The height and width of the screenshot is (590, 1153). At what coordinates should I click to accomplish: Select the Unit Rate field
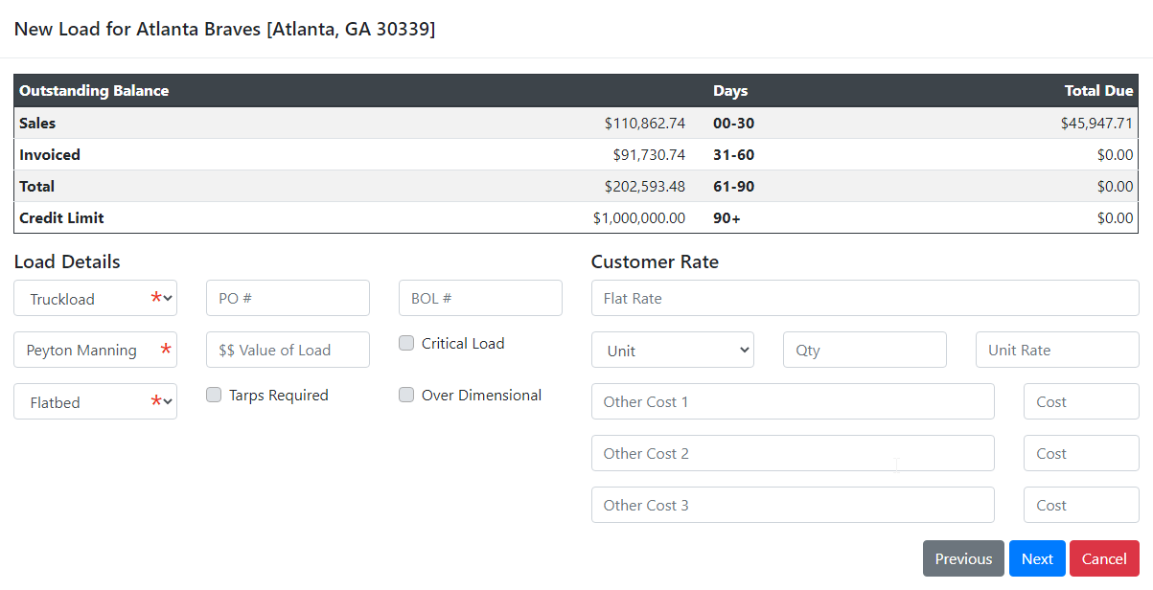click(1057, 350)
